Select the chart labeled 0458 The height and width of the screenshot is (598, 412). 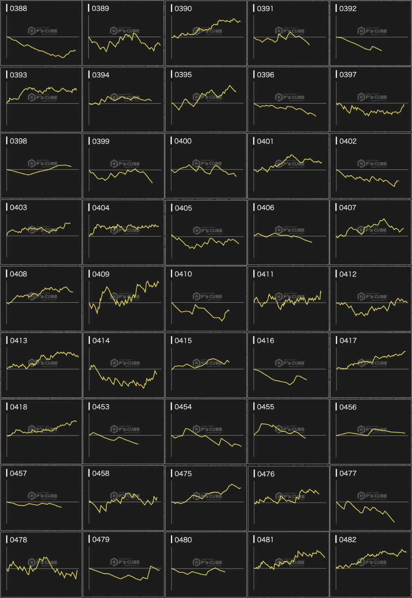pos(124,498)
